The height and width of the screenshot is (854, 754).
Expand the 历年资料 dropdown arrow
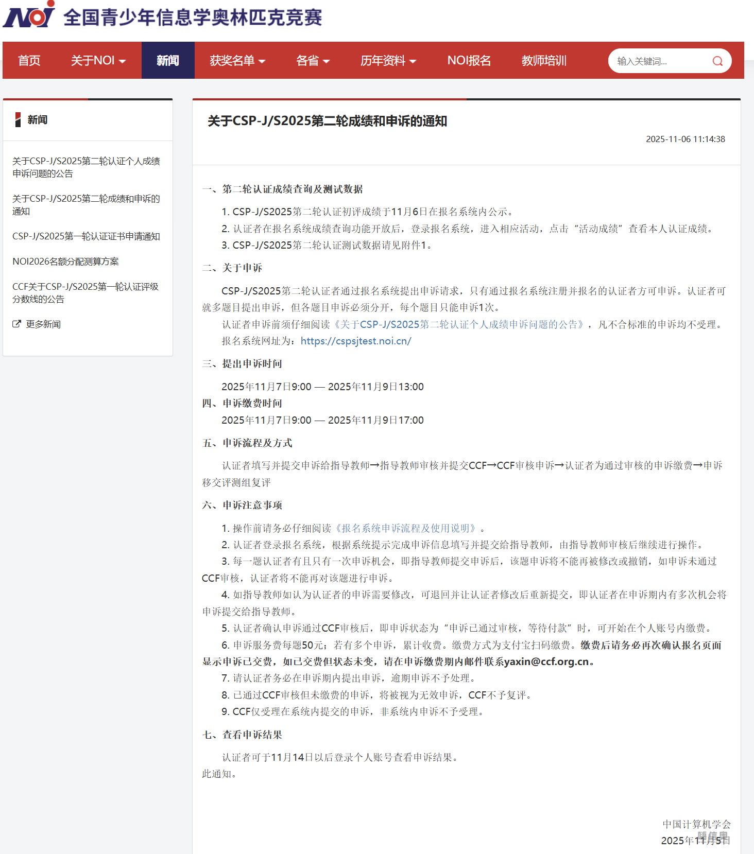413,61
